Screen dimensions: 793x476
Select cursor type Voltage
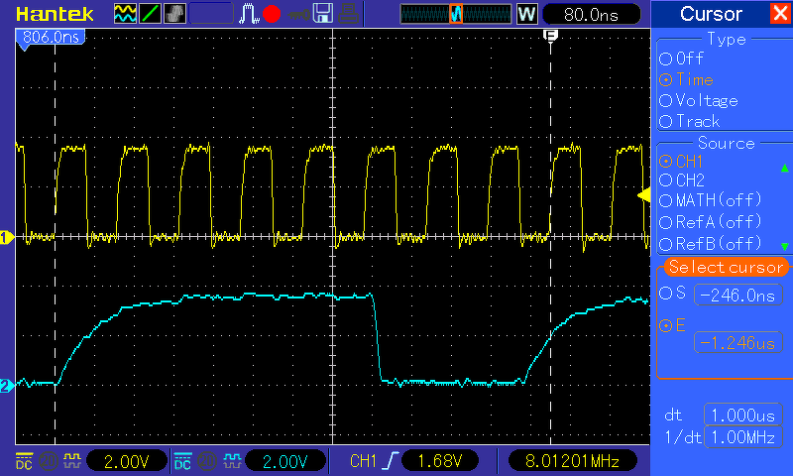point(699,101)
